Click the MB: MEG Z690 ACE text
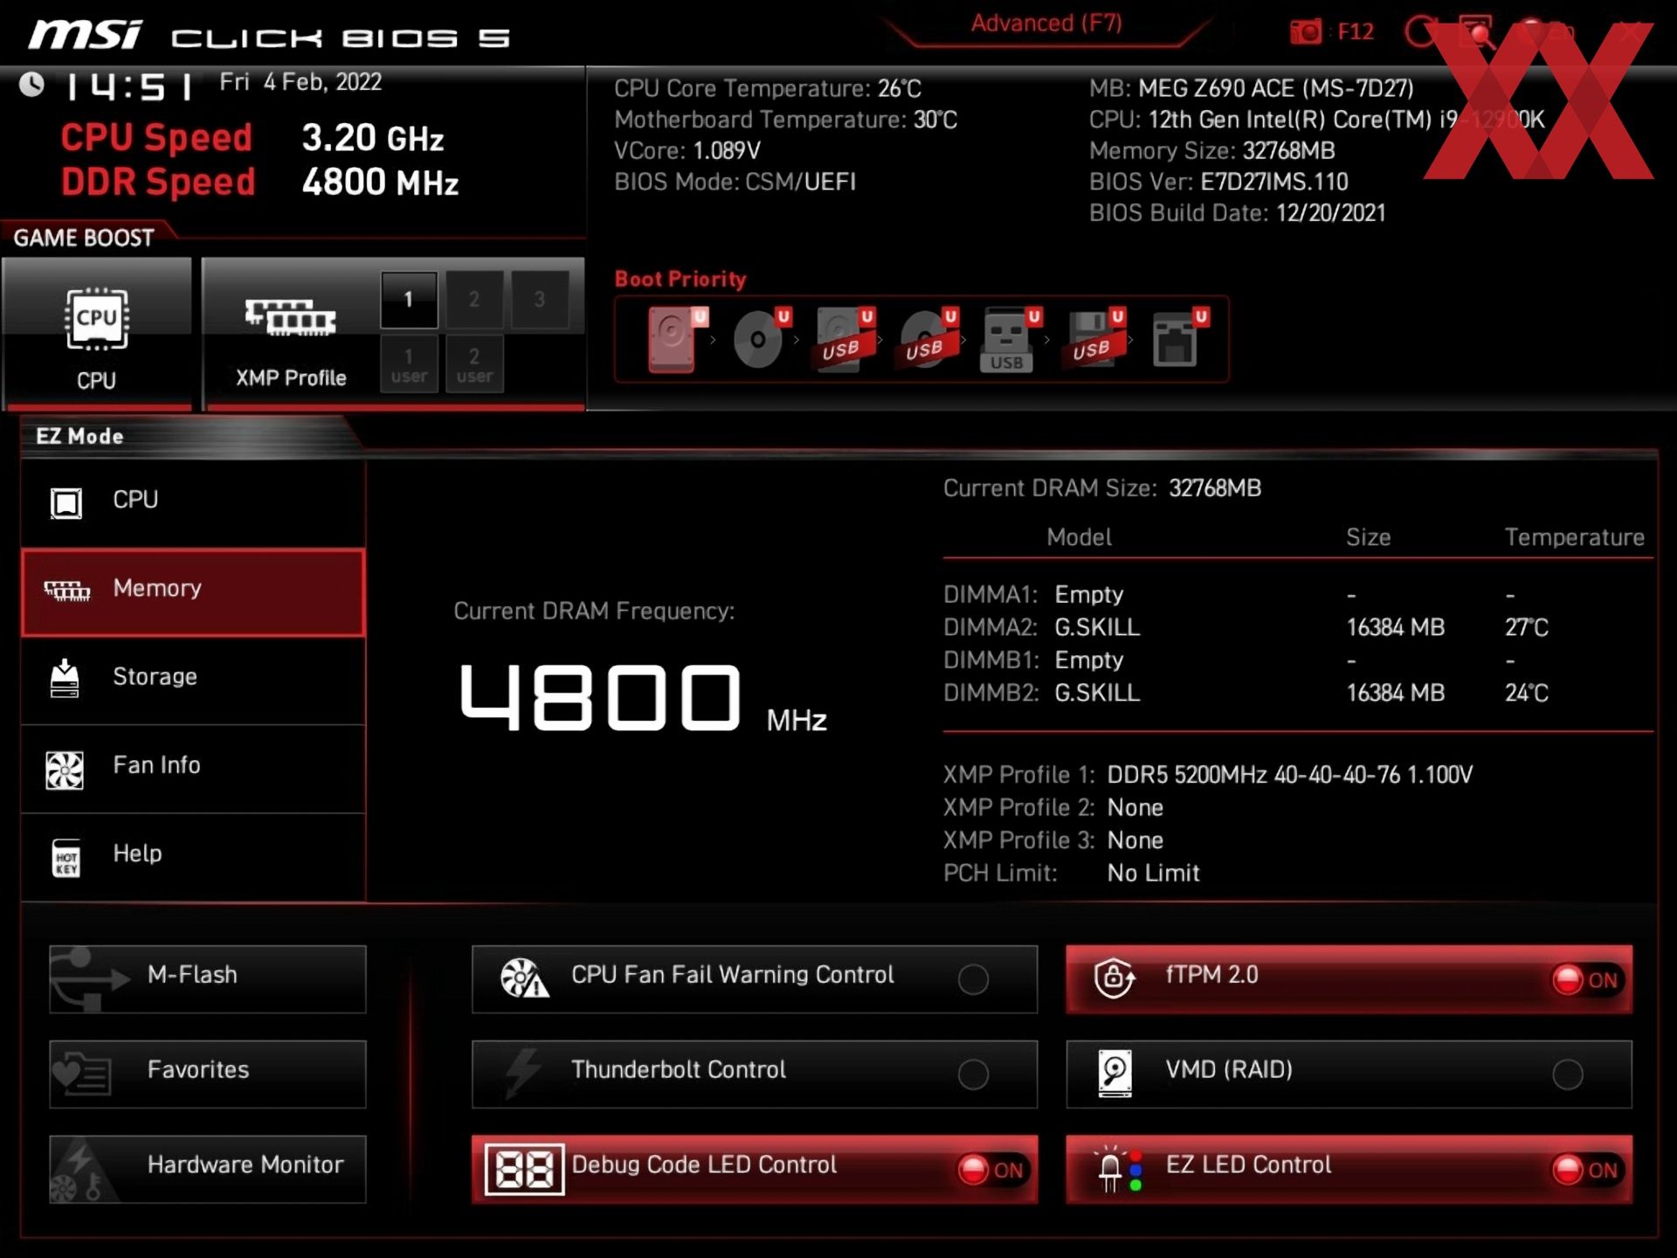1677x1258 pixels. tap(1251, 88)
